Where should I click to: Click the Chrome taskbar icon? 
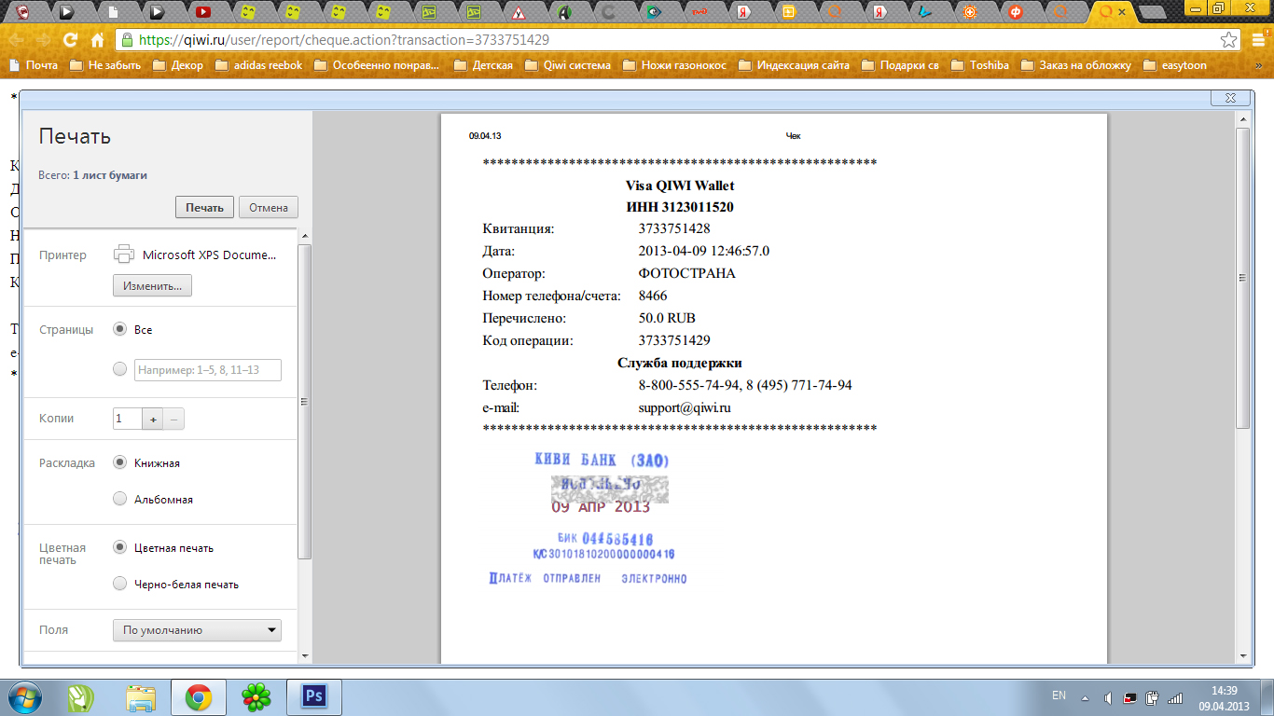point(198,697)
